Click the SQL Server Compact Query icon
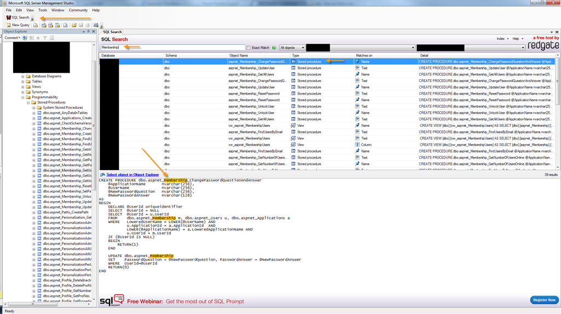 coord(65,25)
